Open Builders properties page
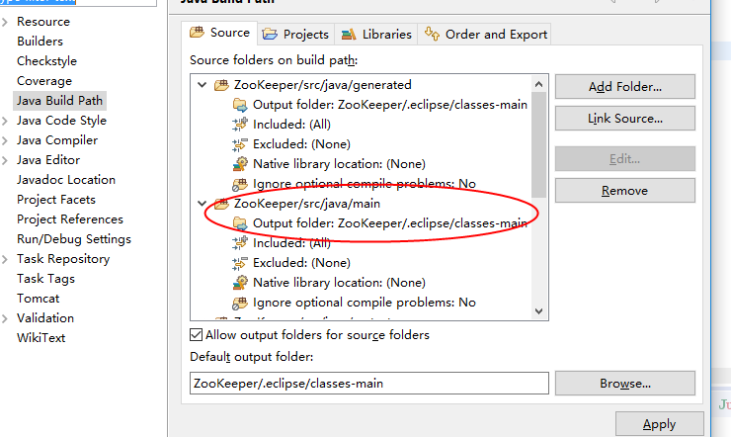This screenshot has height=437, width=731. [x=41, y=42]
